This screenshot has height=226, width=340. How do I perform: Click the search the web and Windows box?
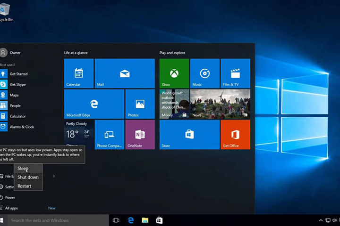click(x=58, y=220)
